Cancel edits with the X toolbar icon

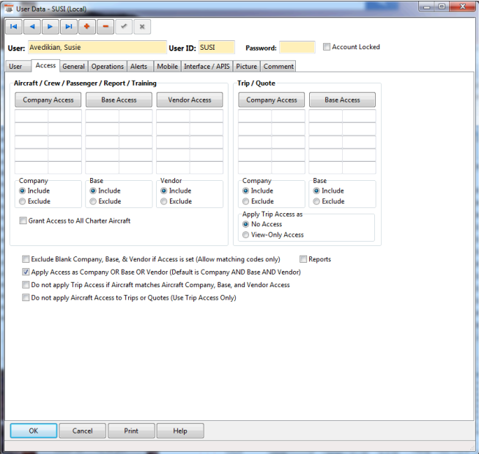142,26
